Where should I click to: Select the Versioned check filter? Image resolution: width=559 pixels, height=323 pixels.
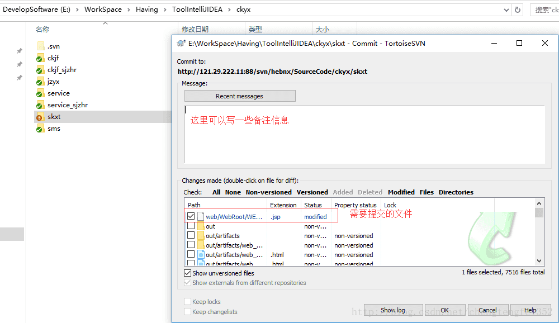tap(312, 192)
